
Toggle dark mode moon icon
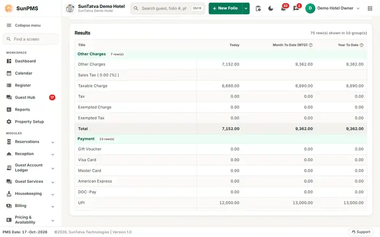(271, 8)
